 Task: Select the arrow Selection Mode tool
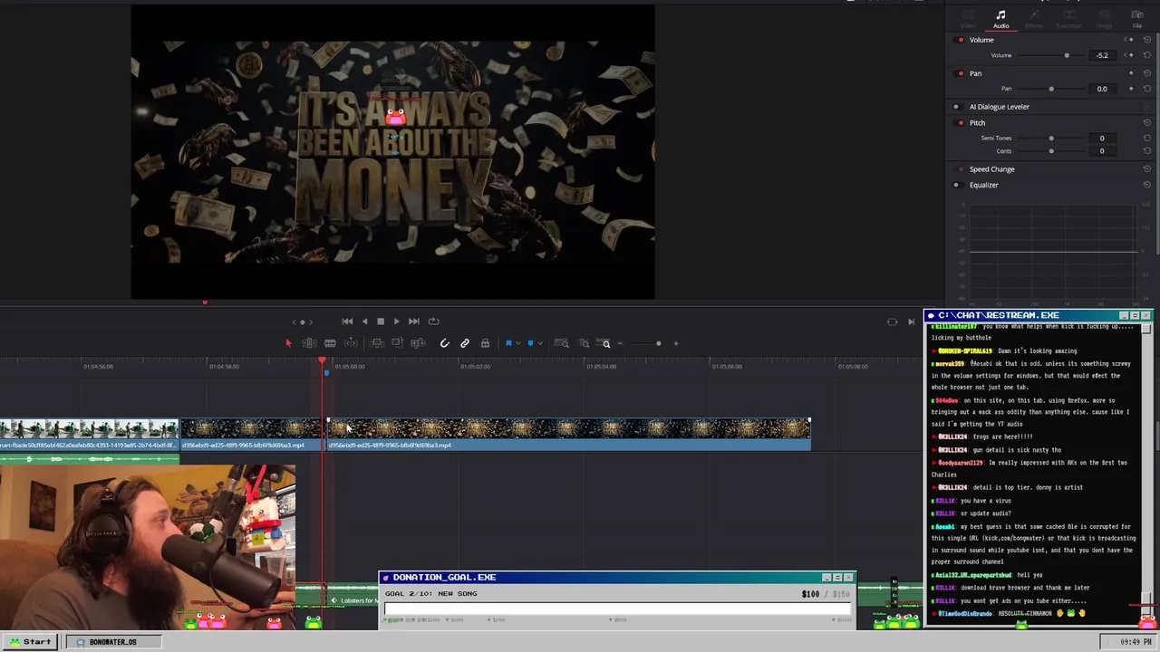(x=289, y=343)
